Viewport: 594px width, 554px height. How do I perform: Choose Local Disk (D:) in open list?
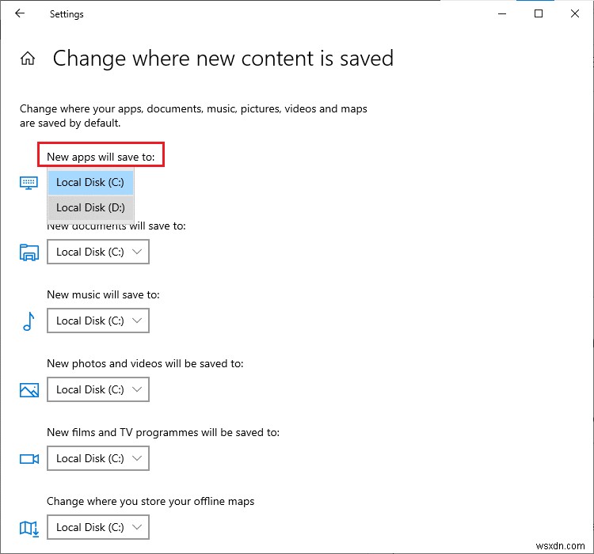[x=91, y=207]
